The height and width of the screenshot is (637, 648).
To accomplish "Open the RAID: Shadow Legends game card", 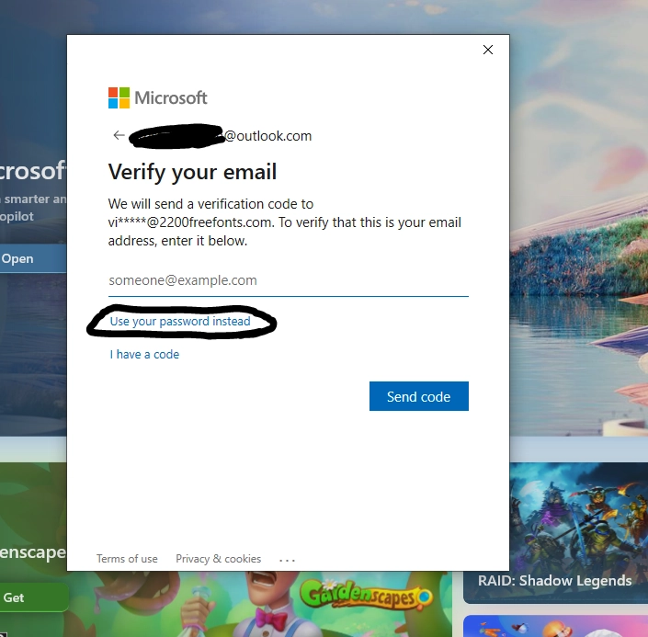I will click(555, 533).
